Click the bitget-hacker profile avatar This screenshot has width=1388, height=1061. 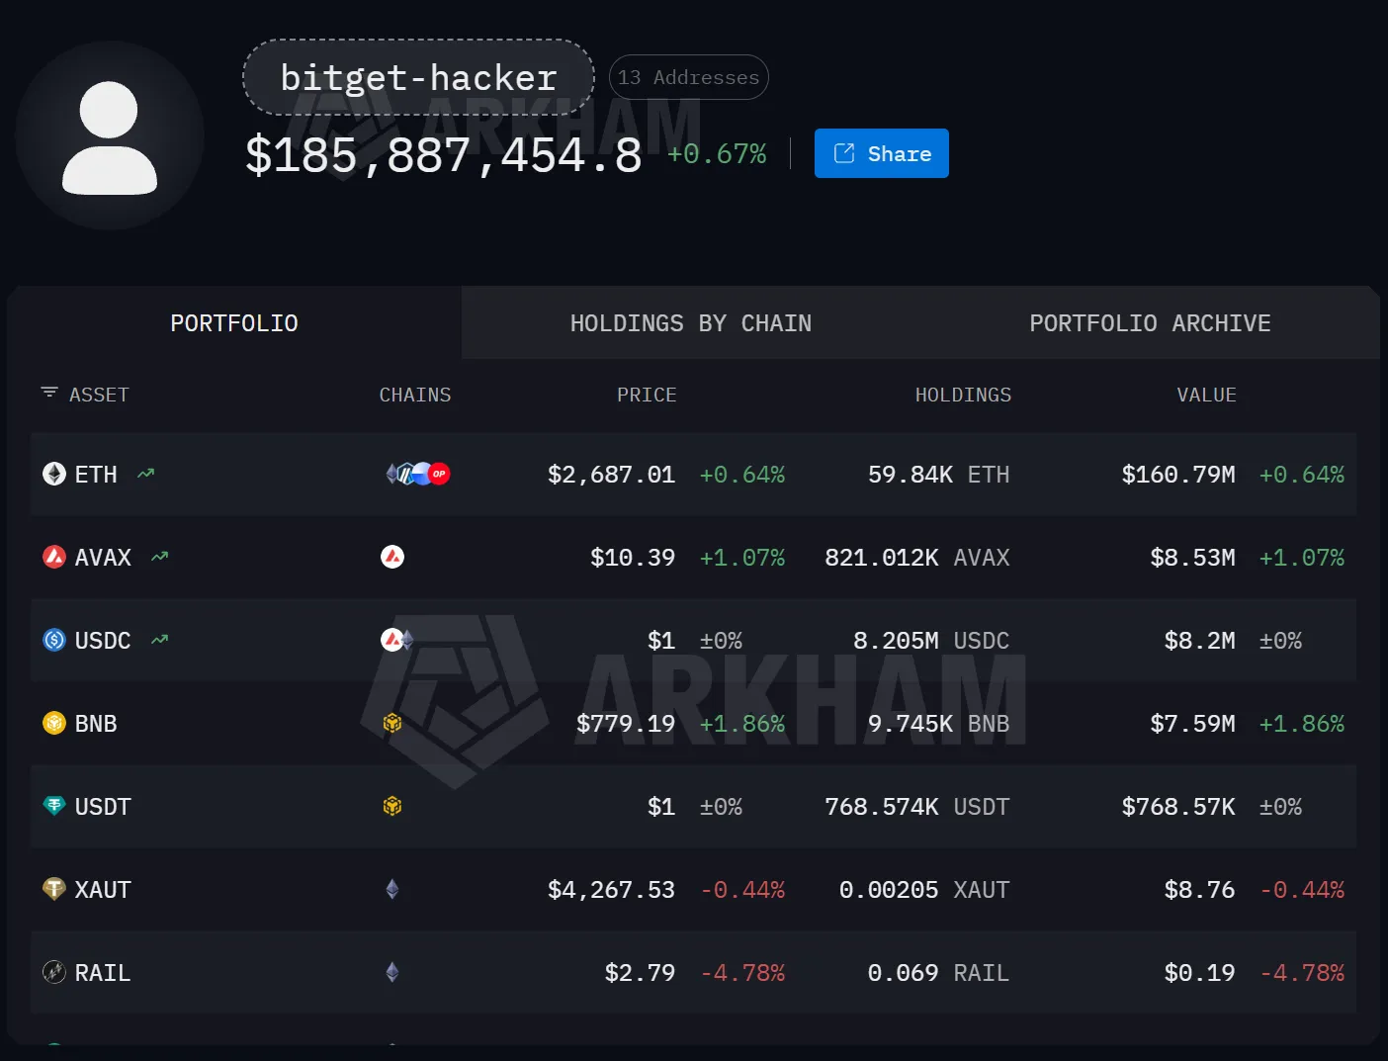pos(110,135)
